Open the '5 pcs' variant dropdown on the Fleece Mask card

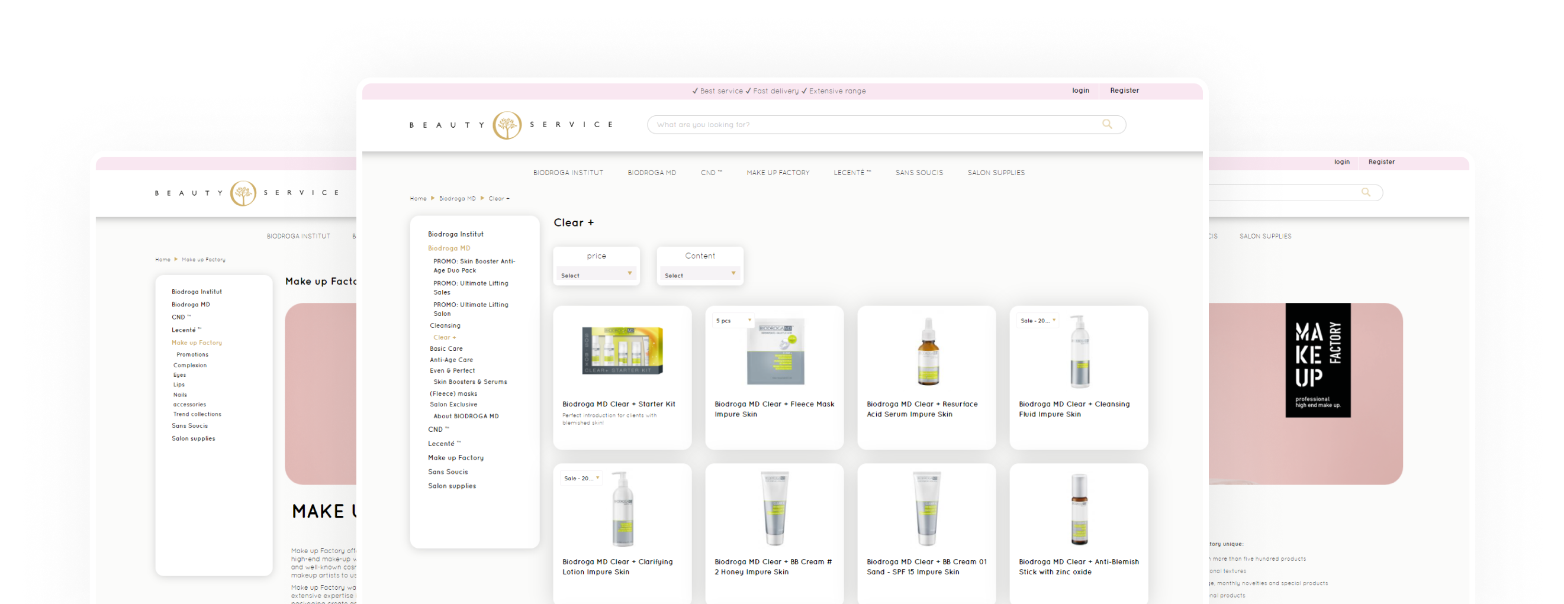coord(733,321)
